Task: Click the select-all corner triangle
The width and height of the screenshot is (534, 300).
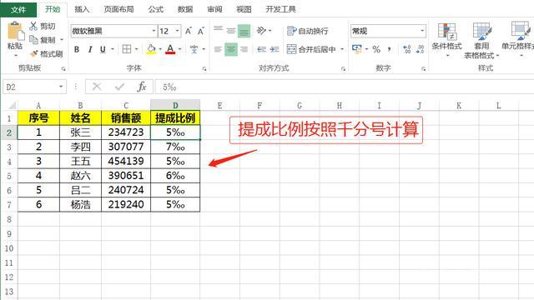Action: 12,105
